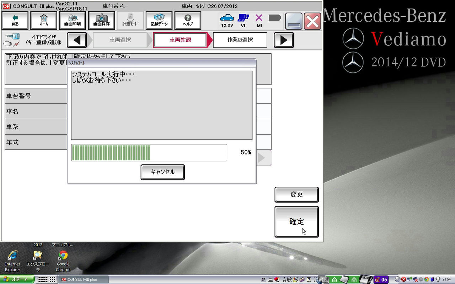Click the 車名 row label
The width and height of the screenshot is (455, 284).
pos(12,111)
